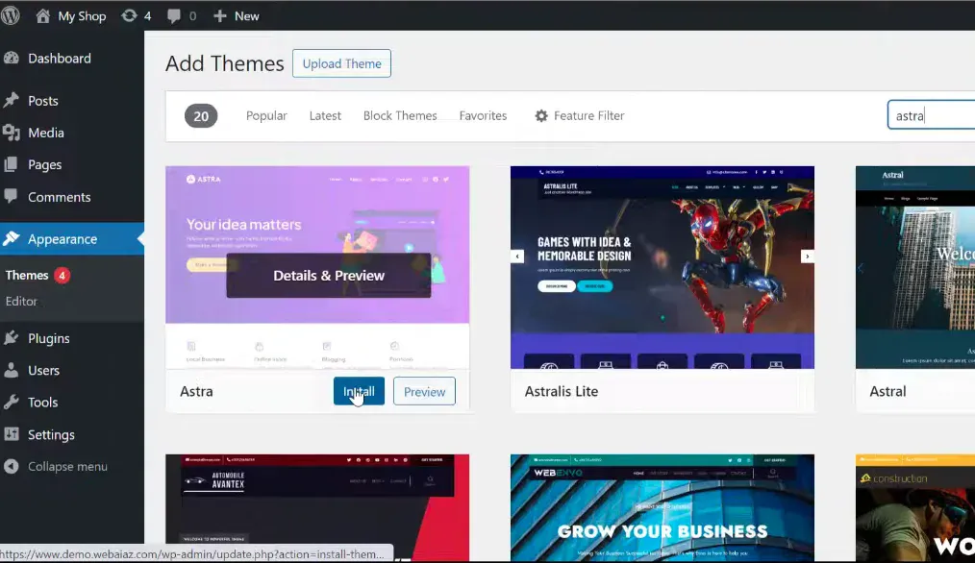Open the Settings menu item
This screenshot has width=975, height=563.
tap(51, 434)
